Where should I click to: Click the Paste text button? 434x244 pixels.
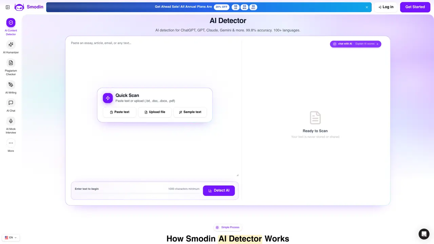click(x=120, y=112)
